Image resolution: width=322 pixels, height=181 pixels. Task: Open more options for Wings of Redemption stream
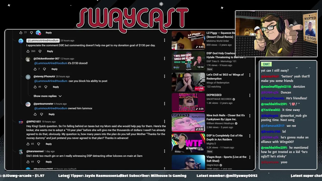(x=250, y=75)
